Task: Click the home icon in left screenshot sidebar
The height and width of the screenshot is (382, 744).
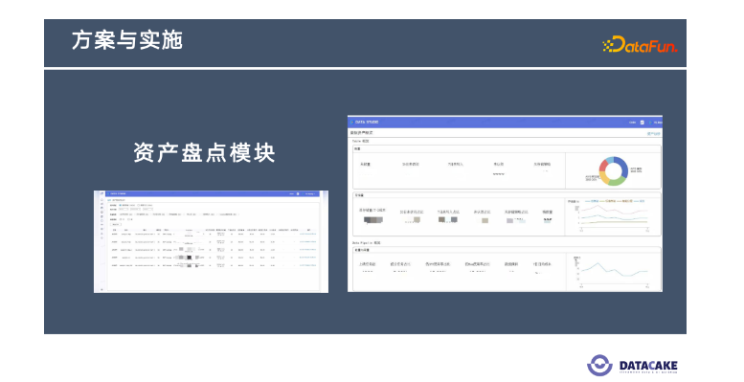Action: [102, 200]
